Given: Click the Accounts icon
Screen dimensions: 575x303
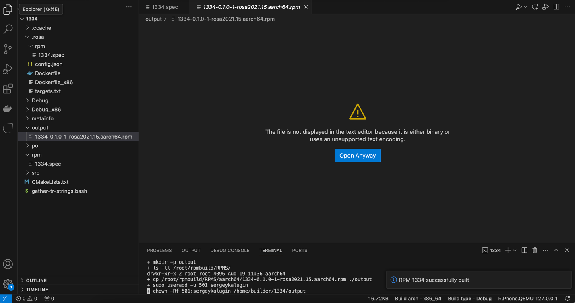Looking at the screenshot, I should [x=8, y=264].
